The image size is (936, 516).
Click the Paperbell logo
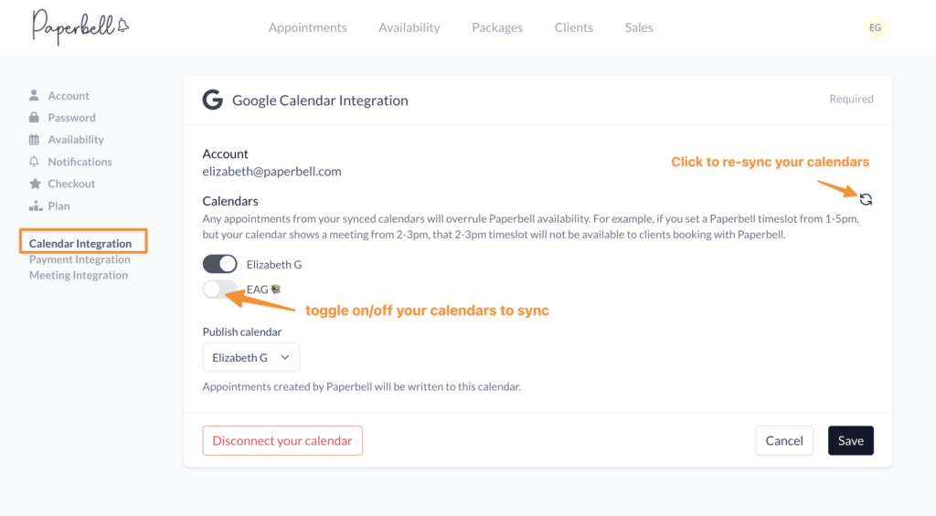click(80, 26)
